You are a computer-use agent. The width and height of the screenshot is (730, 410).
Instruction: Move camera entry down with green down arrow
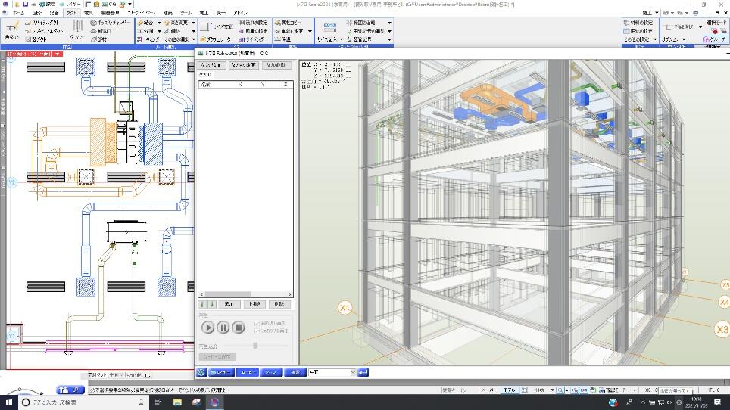pyautogui.click(x=212, y=304)
